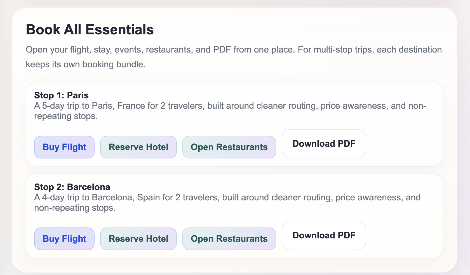The height and width of the screenshot is (275, 470).
Task: Click the 'keeps its own booking bundle' line
Action: pos(86,65)
